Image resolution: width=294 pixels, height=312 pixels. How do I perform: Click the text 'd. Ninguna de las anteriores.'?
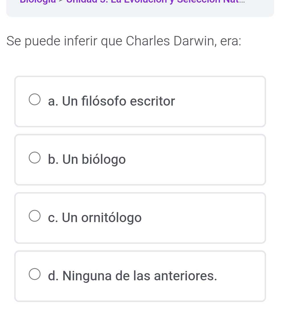pyautogui.click(x=132, y=276)
